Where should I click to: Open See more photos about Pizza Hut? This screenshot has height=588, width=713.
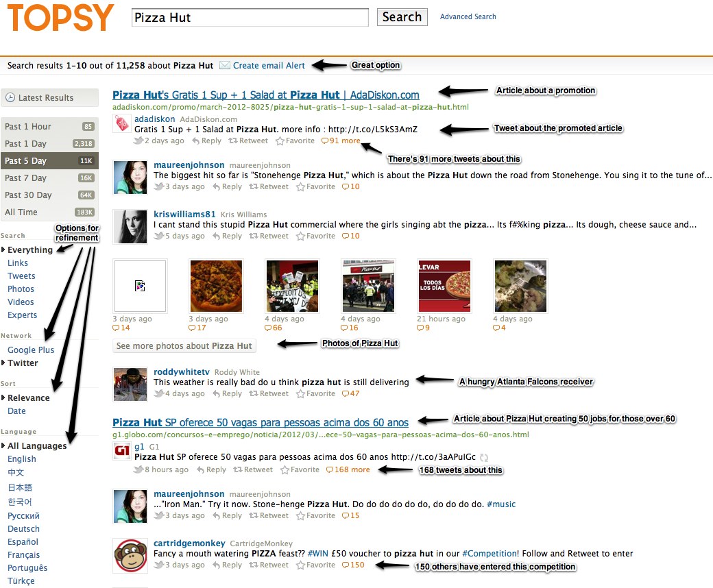(184, 346)
